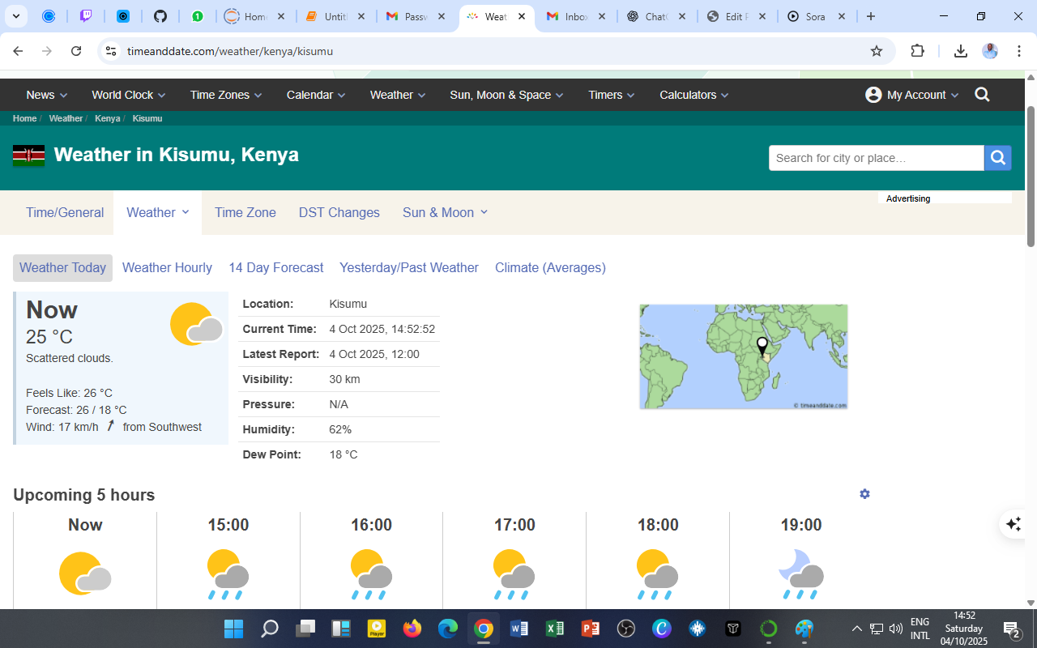This screenshot has width=1037, height=648.
Task: Click the city search input field
Action: [x=876, y=158]
